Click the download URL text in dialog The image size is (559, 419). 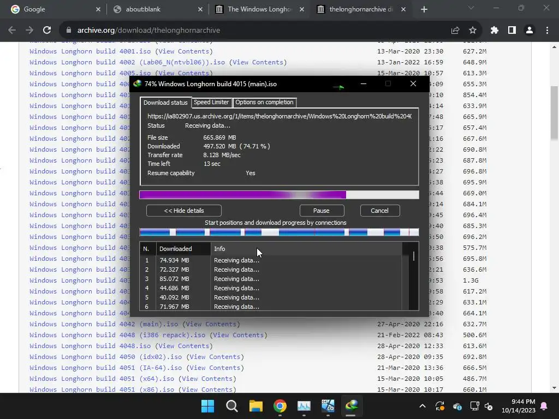click(x=279, y=116)
